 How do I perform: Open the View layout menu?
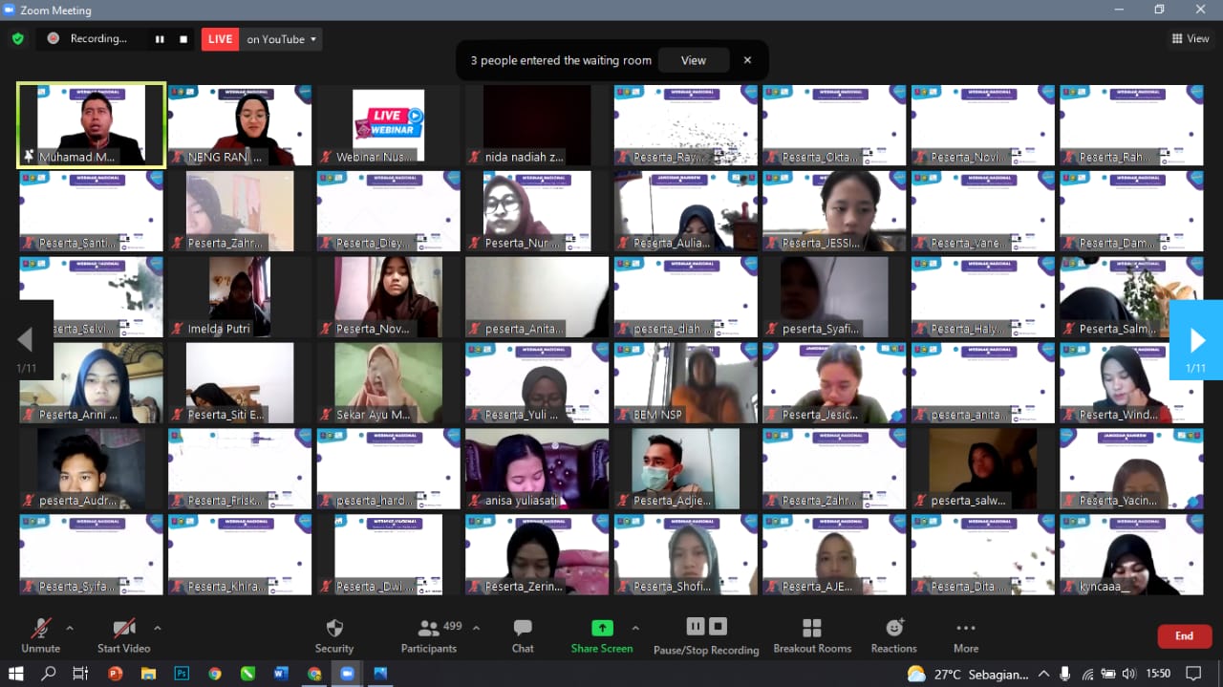(x=1191, y=39)
